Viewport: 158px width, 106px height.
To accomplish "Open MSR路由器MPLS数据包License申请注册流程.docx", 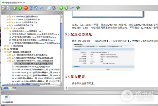I will [35, 34].
